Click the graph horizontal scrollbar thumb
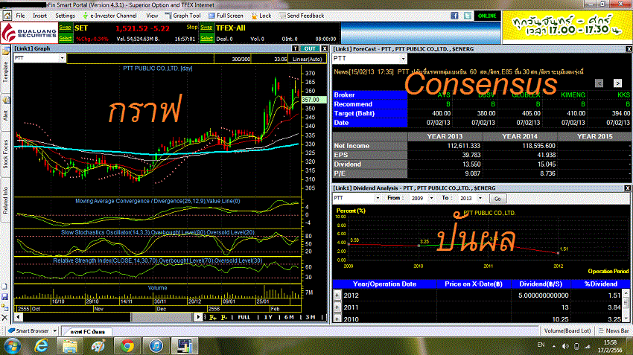633x355 pixels. click(162, 317)
